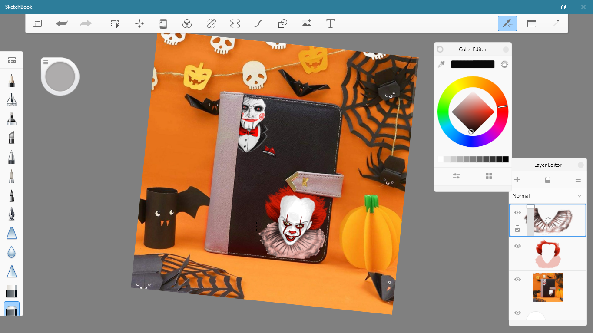Toggle transparency lock on top layer

tap(517, 229)
